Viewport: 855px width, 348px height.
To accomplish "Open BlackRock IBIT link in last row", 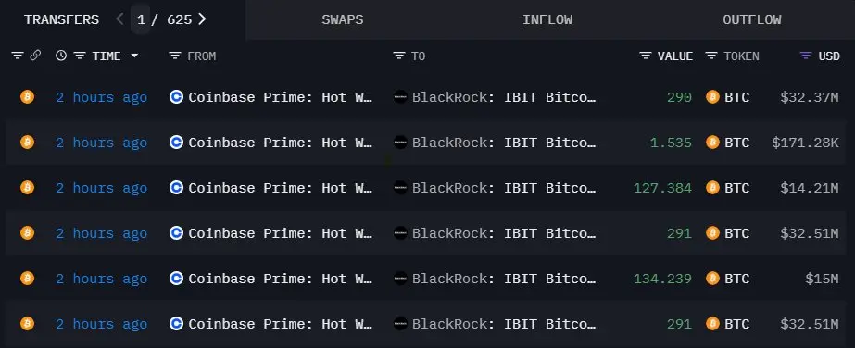I will (504, 324).
